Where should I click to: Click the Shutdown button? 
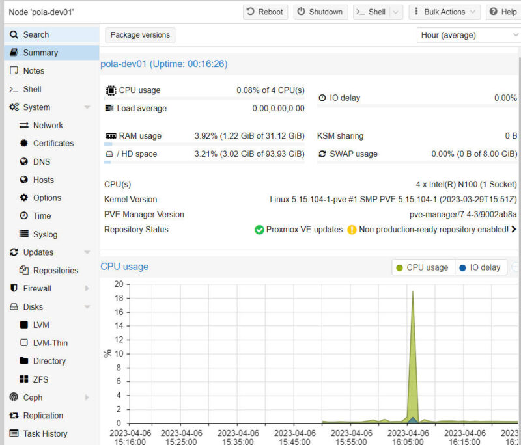(x=320, y=12)
